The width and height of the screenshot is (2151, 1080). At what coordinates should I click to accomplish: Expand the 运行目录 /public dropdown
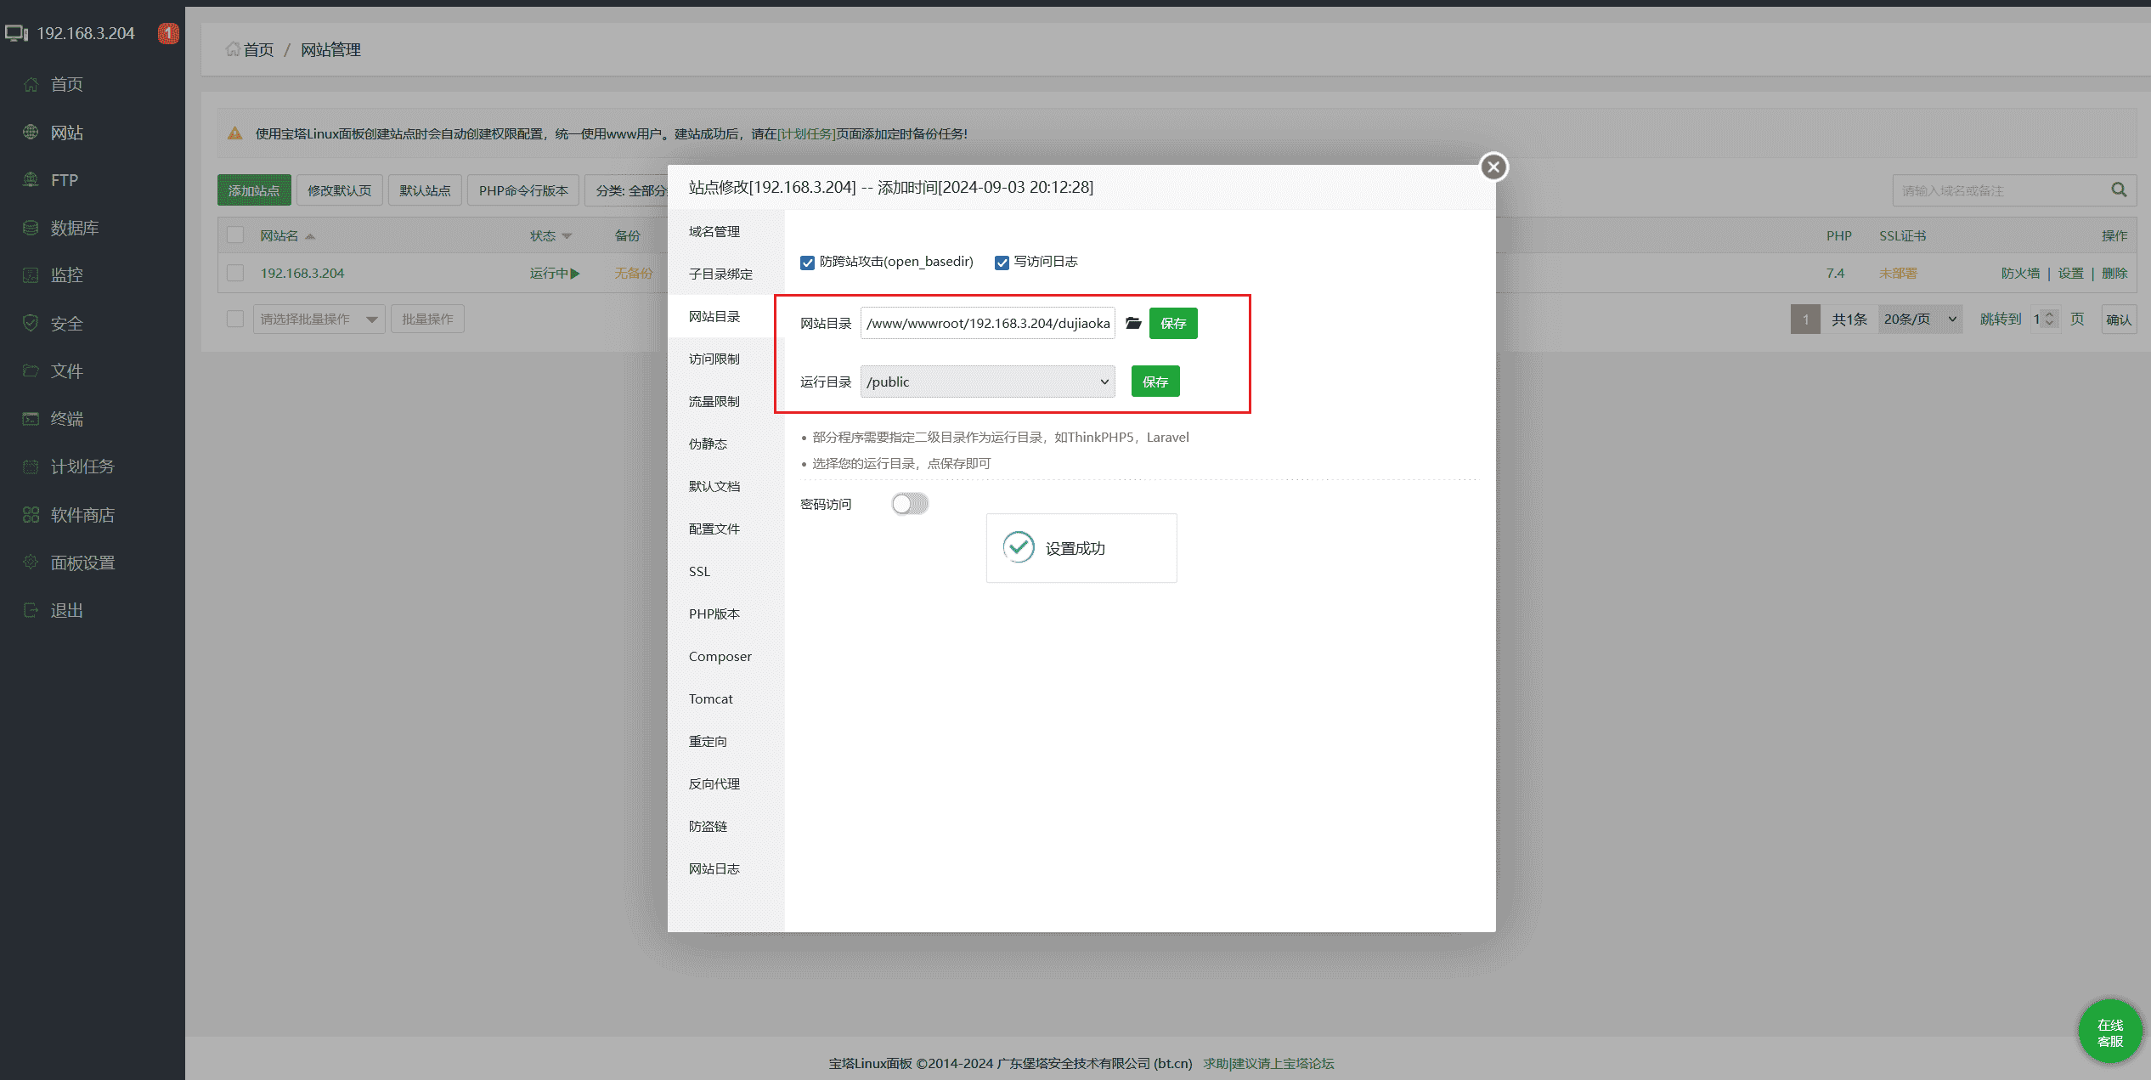(x=987, y=382)
